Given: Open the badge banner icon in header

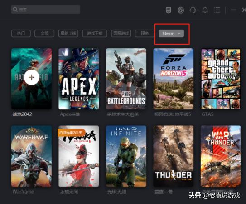Looking at the screenshot, I should point(169,10).
